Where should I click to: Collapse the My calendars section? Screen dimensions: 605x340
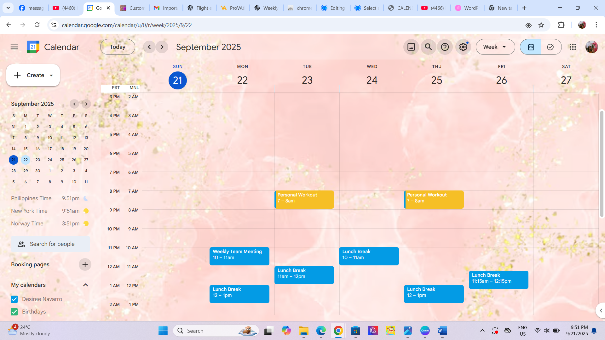click(x=85, y=285)
